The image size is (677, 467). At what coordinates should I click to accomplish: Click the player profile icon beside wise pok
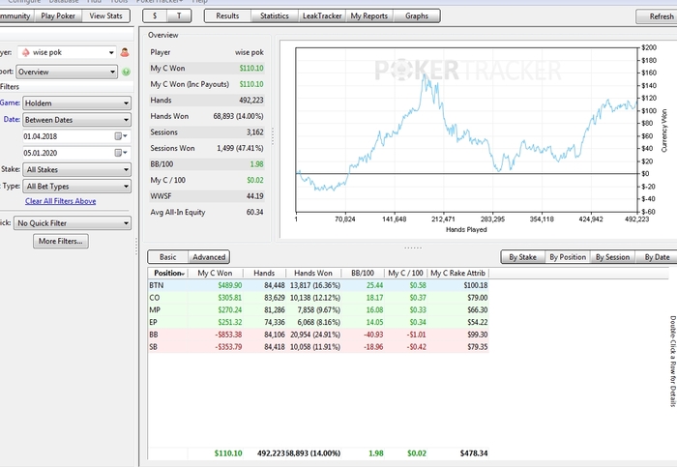(125, 52)
